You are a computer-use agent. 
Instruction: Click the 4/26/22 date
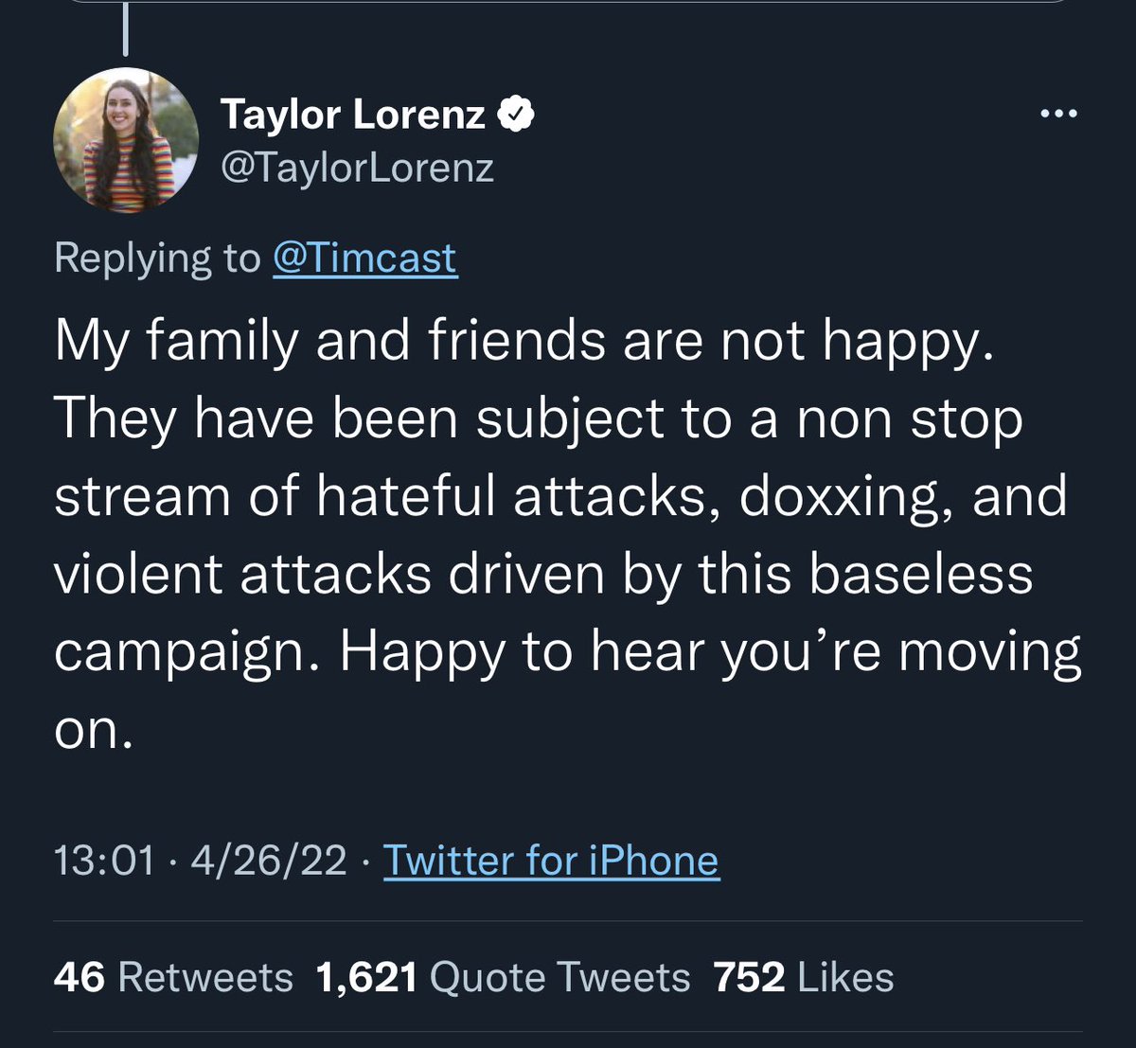coord(269,861)
